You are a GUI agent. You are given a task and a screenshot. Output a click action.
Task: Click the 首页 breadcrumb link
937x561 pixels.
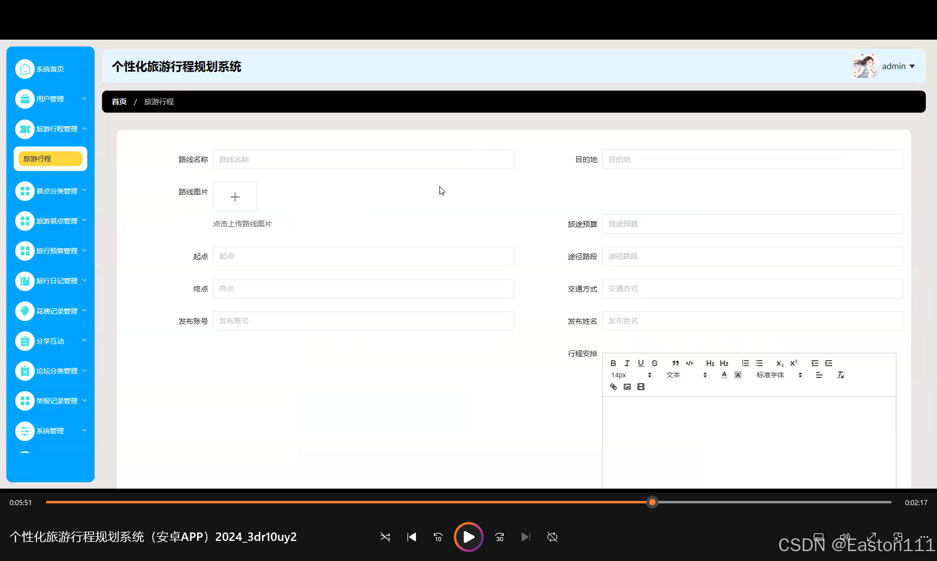[x=119, y=102]
